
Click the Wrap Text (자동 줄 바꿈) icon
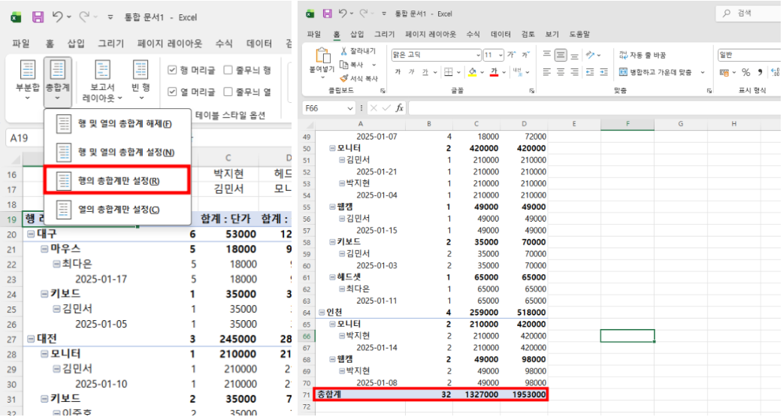click(624, 55)
